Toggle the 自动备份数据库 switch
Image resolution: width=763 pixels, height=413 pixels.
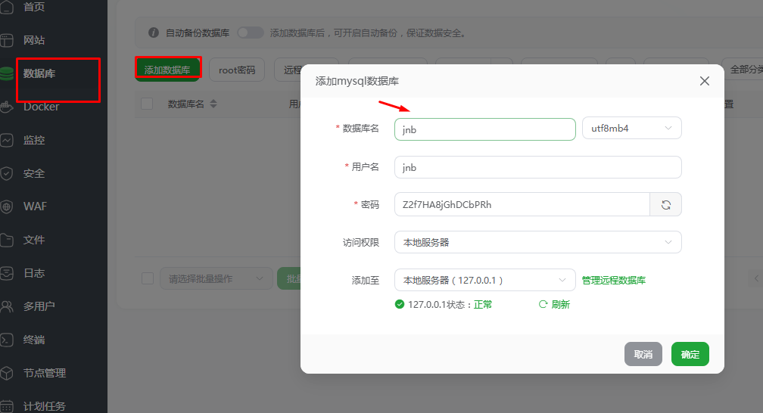pyautogui.click(x=250, y=33)
